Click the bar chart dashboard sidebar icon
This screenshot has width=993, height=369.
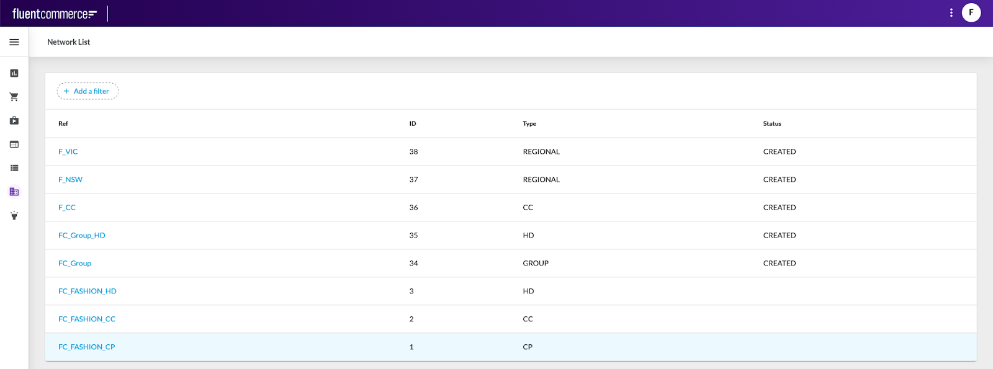tap(14, 73)
